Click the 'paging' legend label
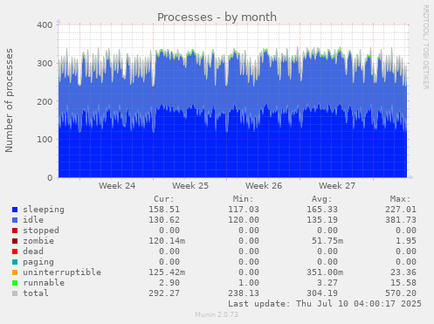 tap(38, 262)
